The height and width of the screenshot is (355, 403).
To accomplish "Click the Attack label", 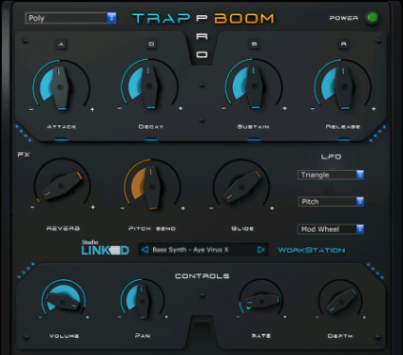I will [62, 127].
